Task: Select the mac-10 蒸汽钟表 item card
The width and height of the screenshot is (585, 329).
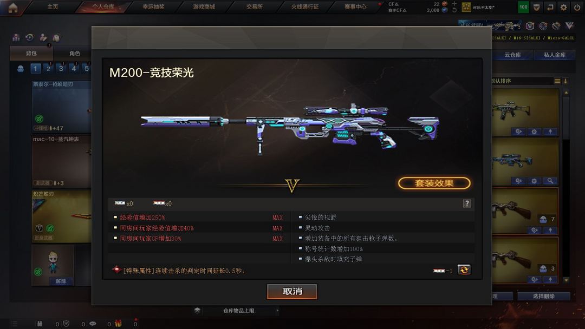Action: [x=62, y=161]
